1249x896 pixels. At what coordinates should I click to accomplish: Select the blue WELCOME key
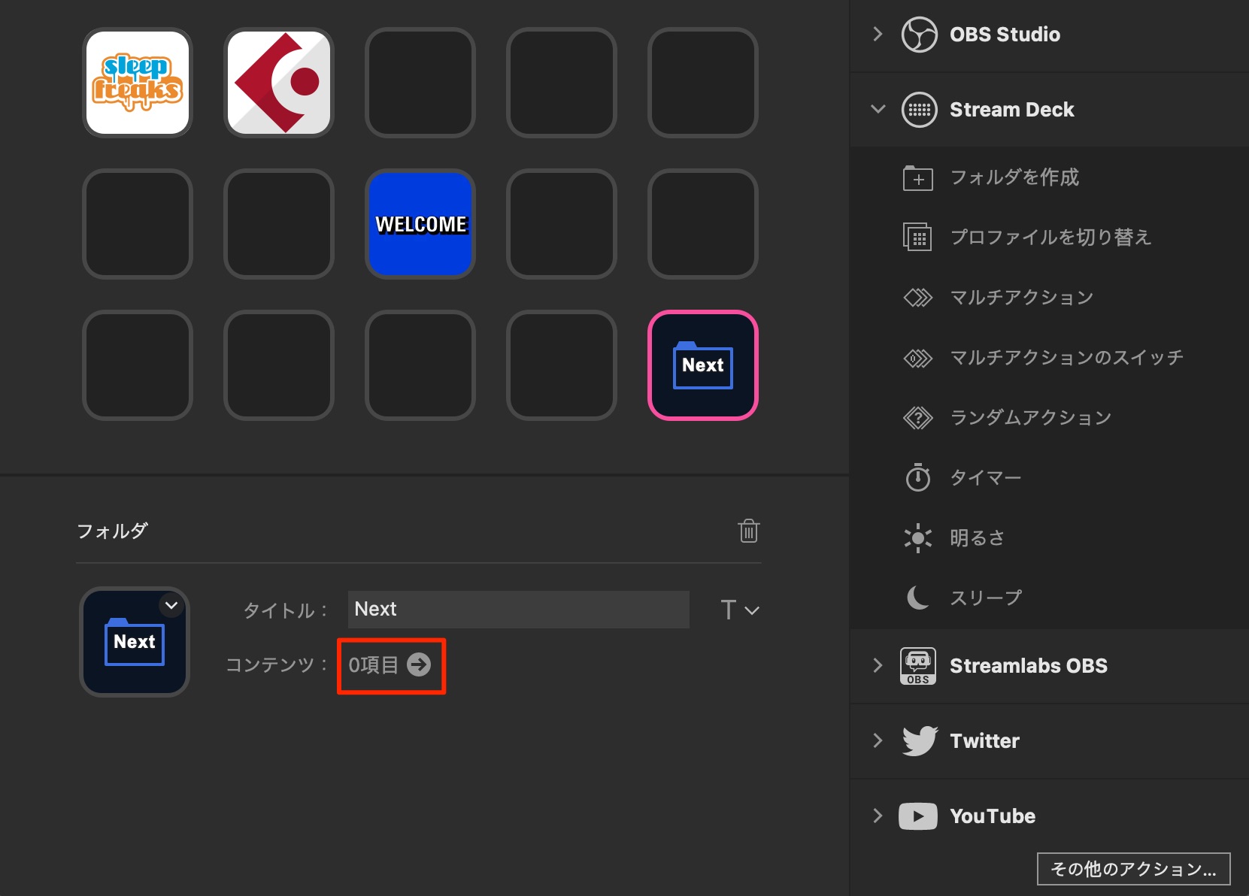point(420,224)
